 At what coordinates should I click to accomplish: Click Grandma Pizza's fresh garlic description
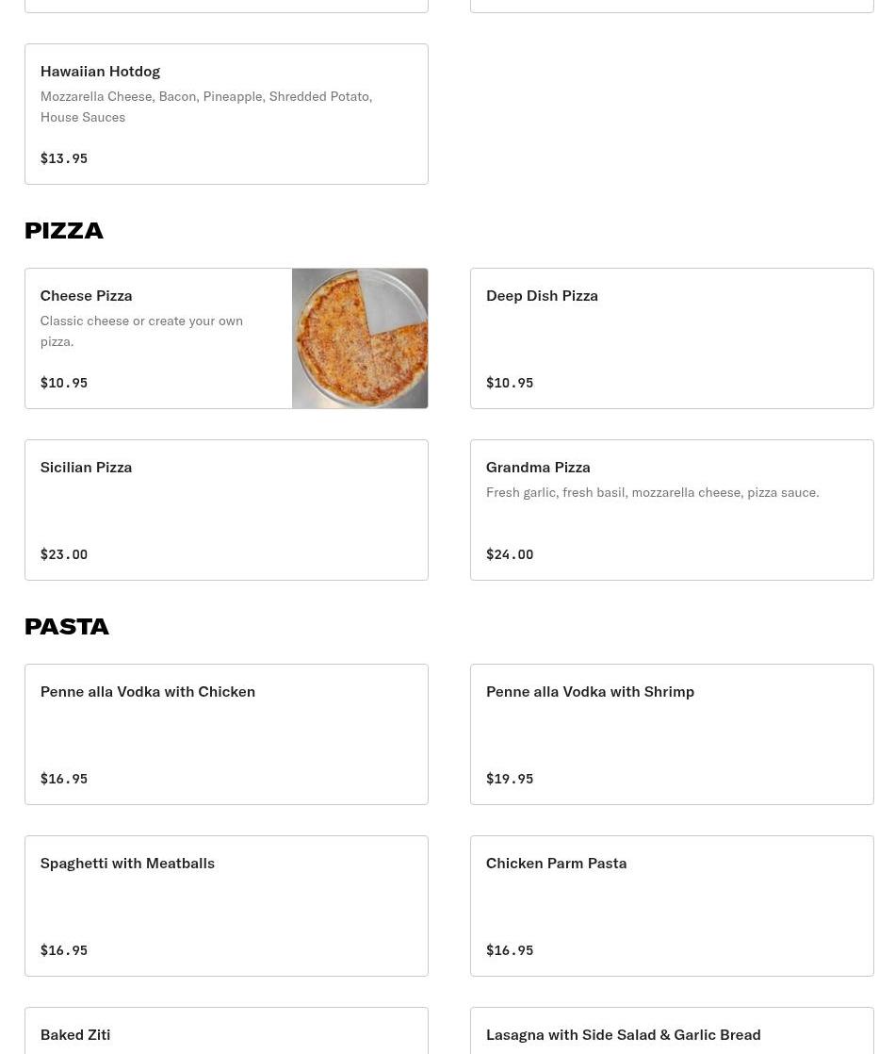653,493
